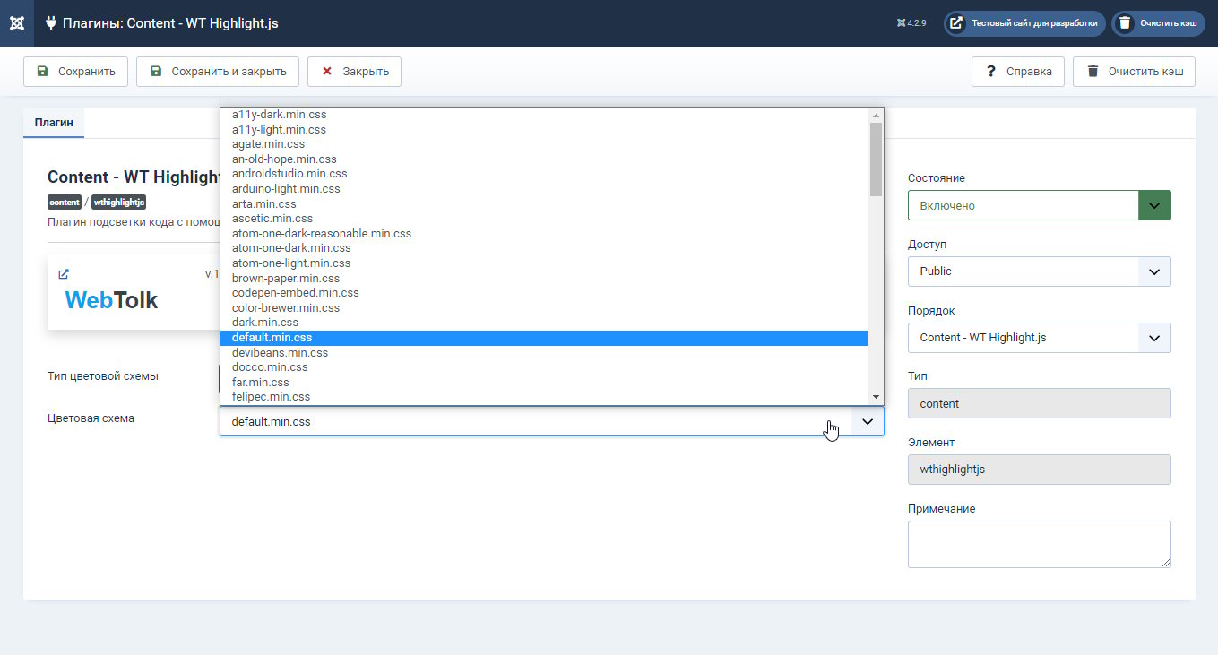Pick color-brewer.min.css option

coord(544,308)
